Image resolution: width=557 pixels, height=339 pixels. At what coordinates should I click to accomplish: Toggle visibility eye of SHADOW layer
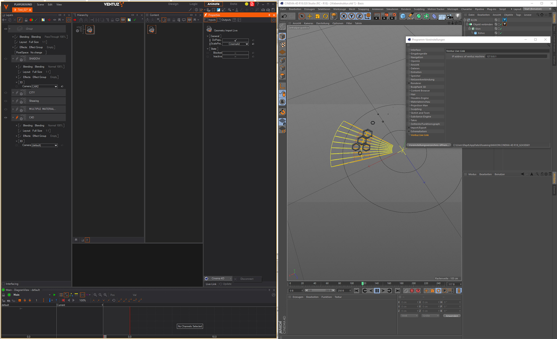tap(6, 59)
